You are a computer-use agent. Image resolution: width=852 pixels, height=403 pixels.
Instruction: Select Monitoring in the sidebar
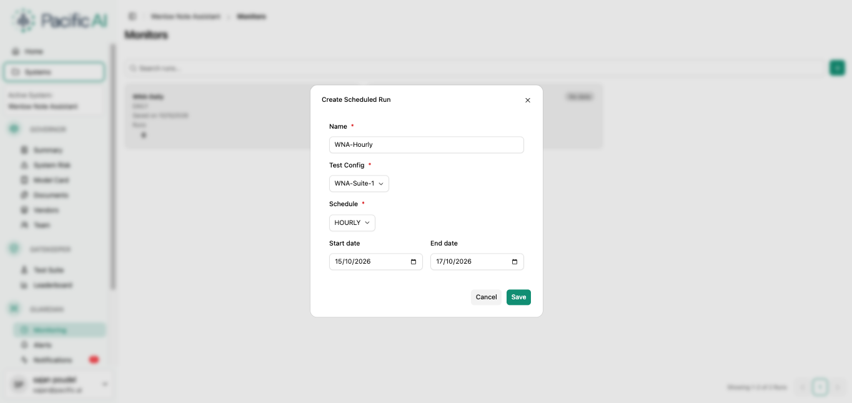click(59, 330)
